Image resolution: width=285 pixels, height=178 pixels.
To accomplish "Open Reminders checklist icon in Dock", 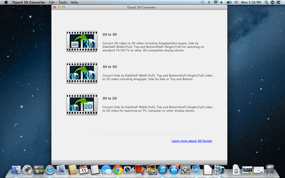I will pyautogui.click(x=95, y=170).
